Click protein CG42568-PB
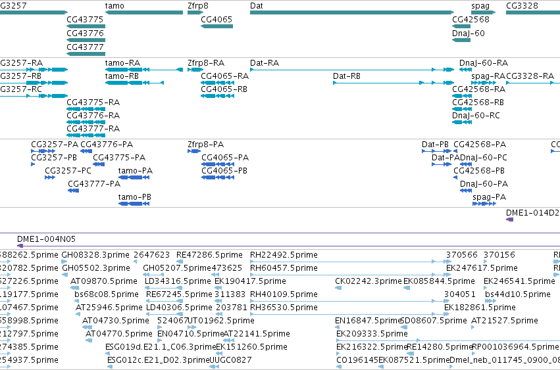Viewport: 560px width, 370px height. 479,171
